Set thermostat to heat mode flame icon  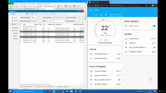[105, 40]
